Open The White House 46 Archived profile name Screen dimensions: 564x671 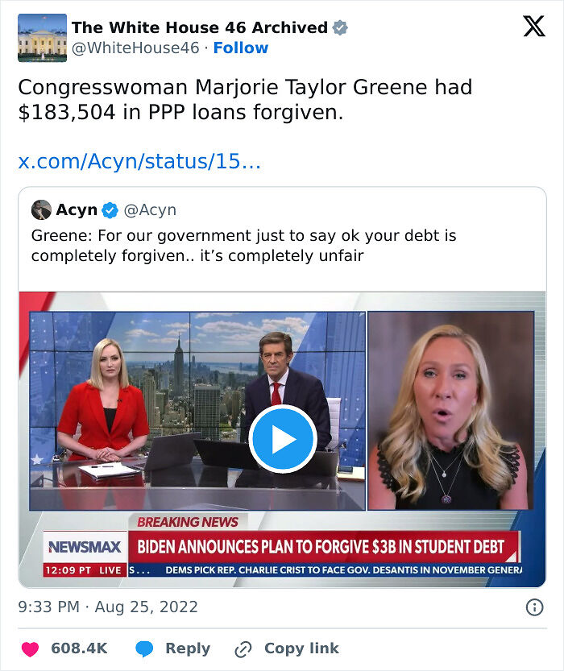199,28
